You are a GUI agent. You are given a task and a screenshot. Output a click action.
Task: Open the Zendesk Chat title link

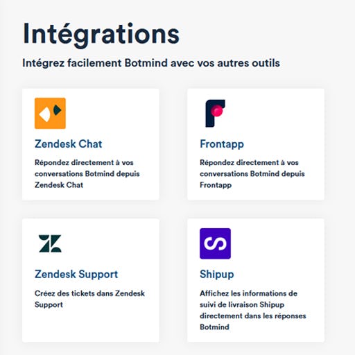coord(68,144)
